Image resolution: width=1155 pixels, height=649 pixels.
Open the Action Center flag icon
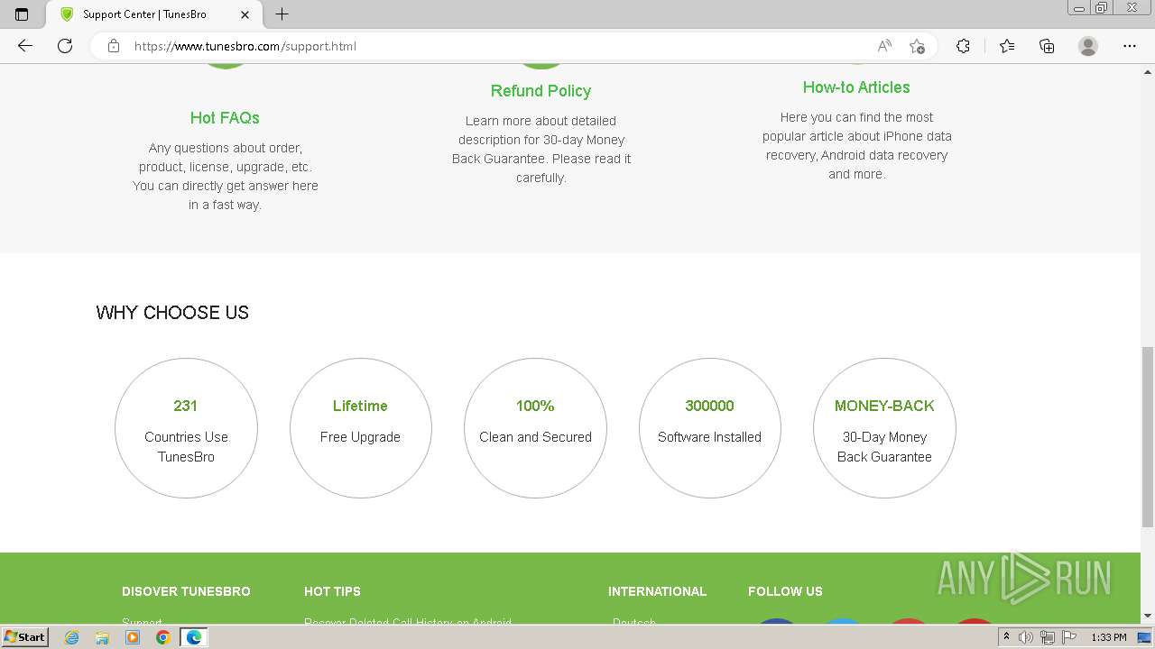tap(1069, 637)
